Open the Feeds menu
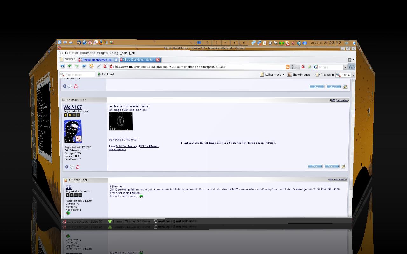Screen dimensions: 407x254 pyautogui.click(x=114, y=53)
